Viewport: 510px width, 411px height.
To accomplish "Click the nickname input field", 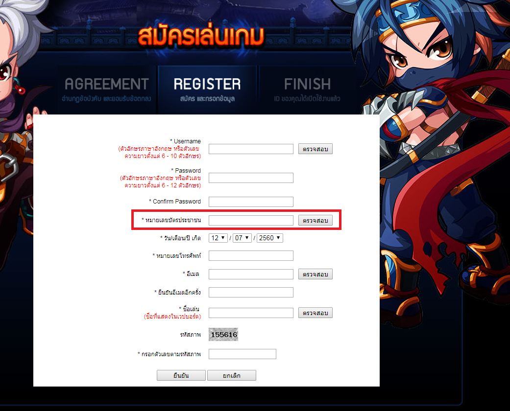I will (x=251, y=313).
